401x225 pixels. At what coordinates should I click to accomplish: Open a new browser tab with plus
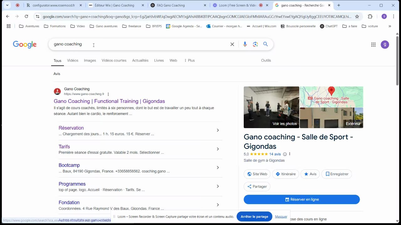pyautogui.click(x=339, y=5)
